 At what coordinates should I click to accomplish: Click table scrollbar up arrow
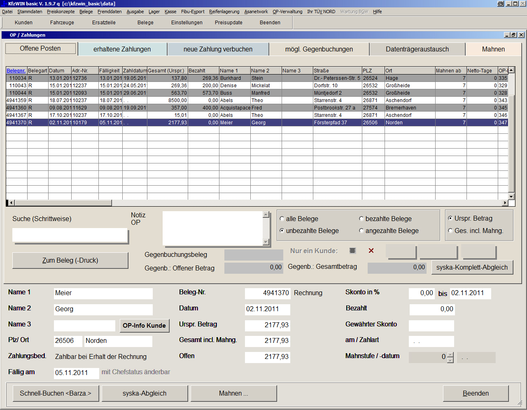(511, 70)
